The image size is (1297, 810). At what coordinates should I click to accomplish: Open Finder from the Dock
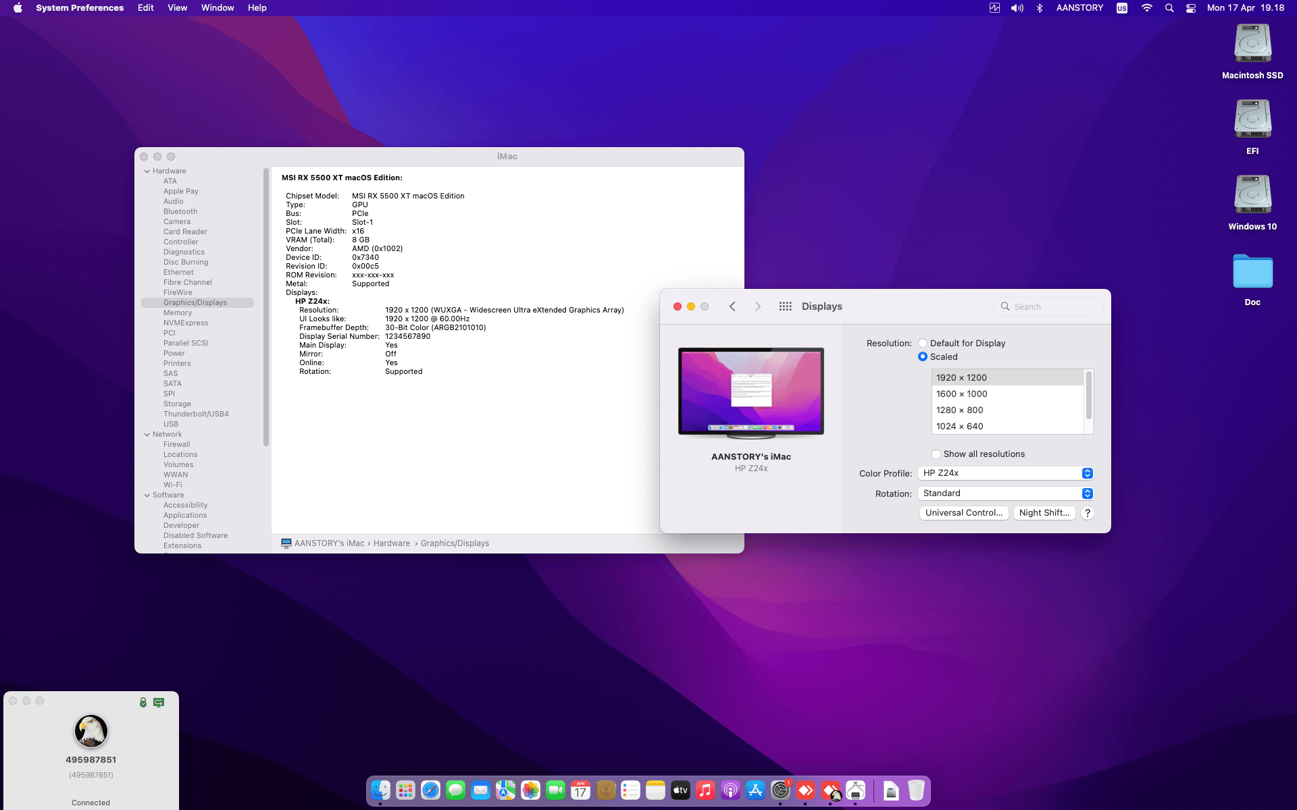tap(380, 790)
